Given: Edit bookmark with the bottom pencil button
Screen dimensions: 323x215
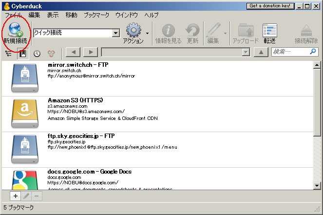Looking at the screenshot, I should pyautogui.click(x=26, y=196).
